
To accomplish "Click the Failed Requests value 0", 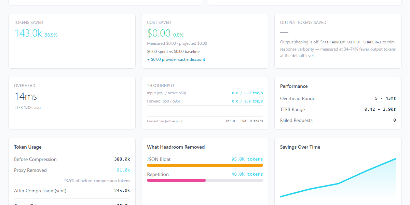I will (x=395, y=120).
